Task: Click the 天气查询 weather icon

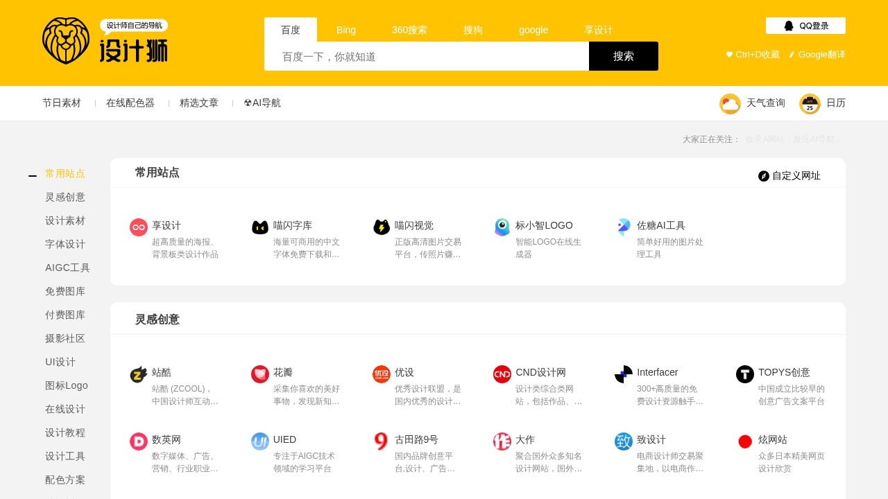Action: pos(730,103)
